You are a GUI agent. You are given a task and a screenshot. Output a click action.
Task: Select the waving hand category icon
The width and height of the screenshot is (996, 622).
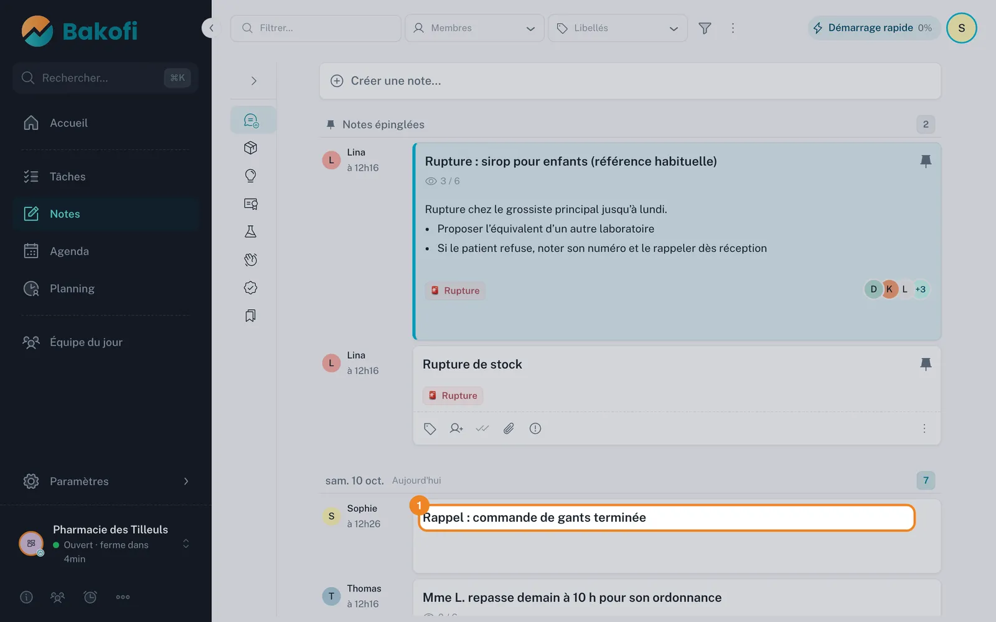[251, 260]
